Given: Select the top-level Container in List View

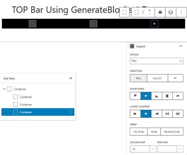Looking at the screenshot, I should 20,89.
